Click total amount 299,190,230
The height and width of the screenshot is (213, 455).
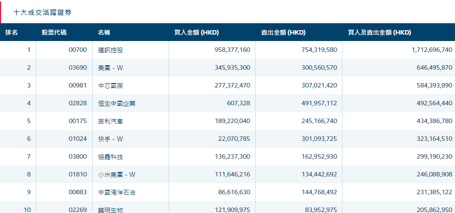(x=435, y=157)
